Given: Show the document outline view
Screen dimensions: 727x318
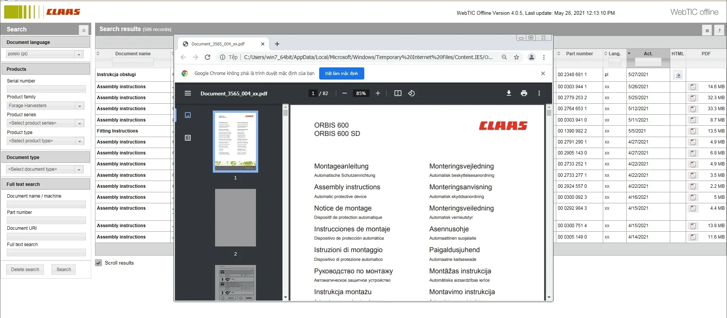Looking at the screenshot, I should [x=187, y=138].
